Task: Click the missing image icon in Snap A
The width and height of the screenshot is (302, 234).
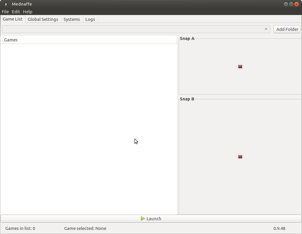Action: click(x=240, y=67)
